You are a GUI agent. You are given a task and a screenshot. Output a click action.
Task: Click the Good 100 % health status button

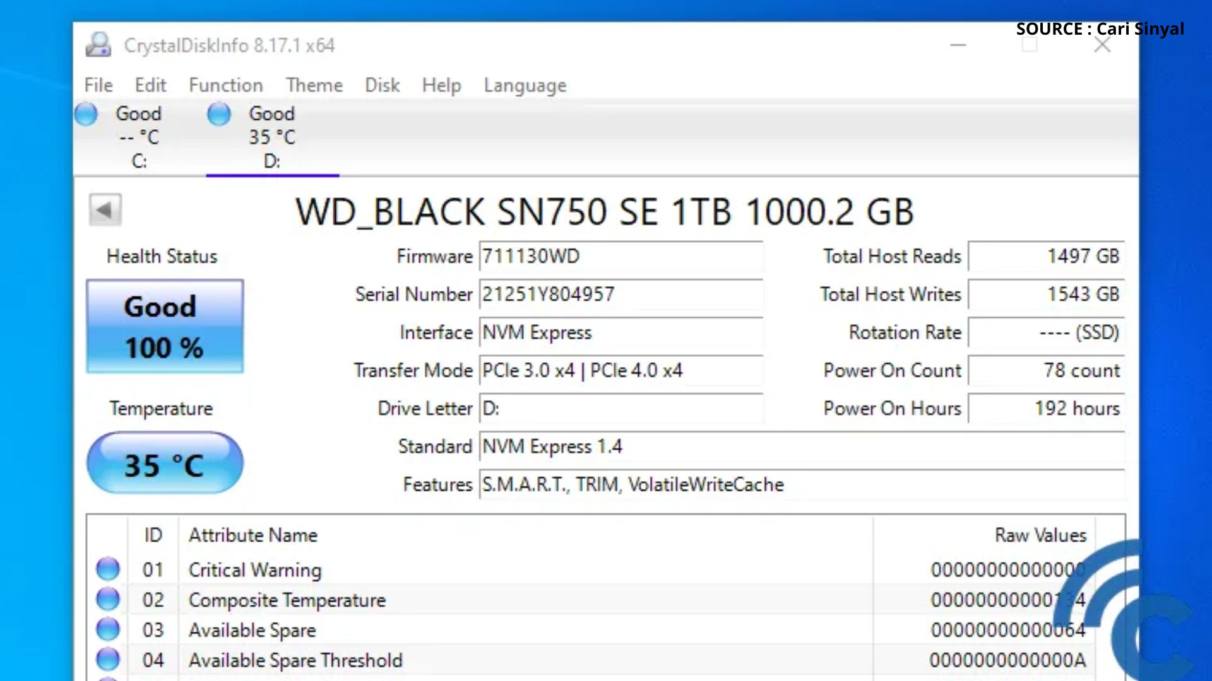click(165, 327)
